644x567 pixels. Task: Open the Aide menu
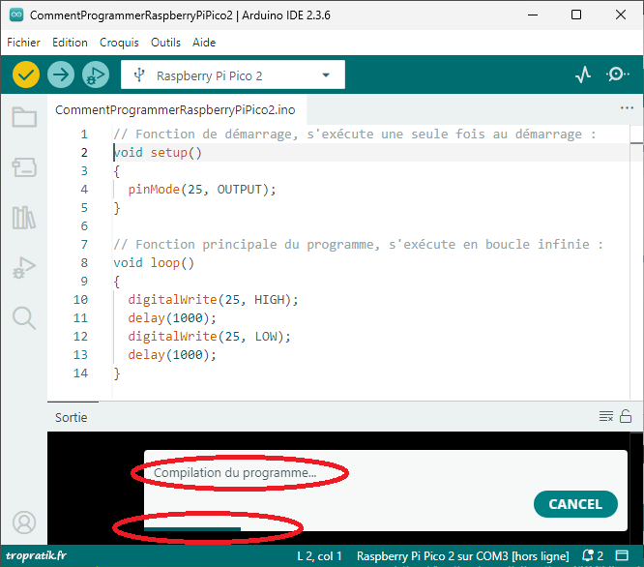204,43
